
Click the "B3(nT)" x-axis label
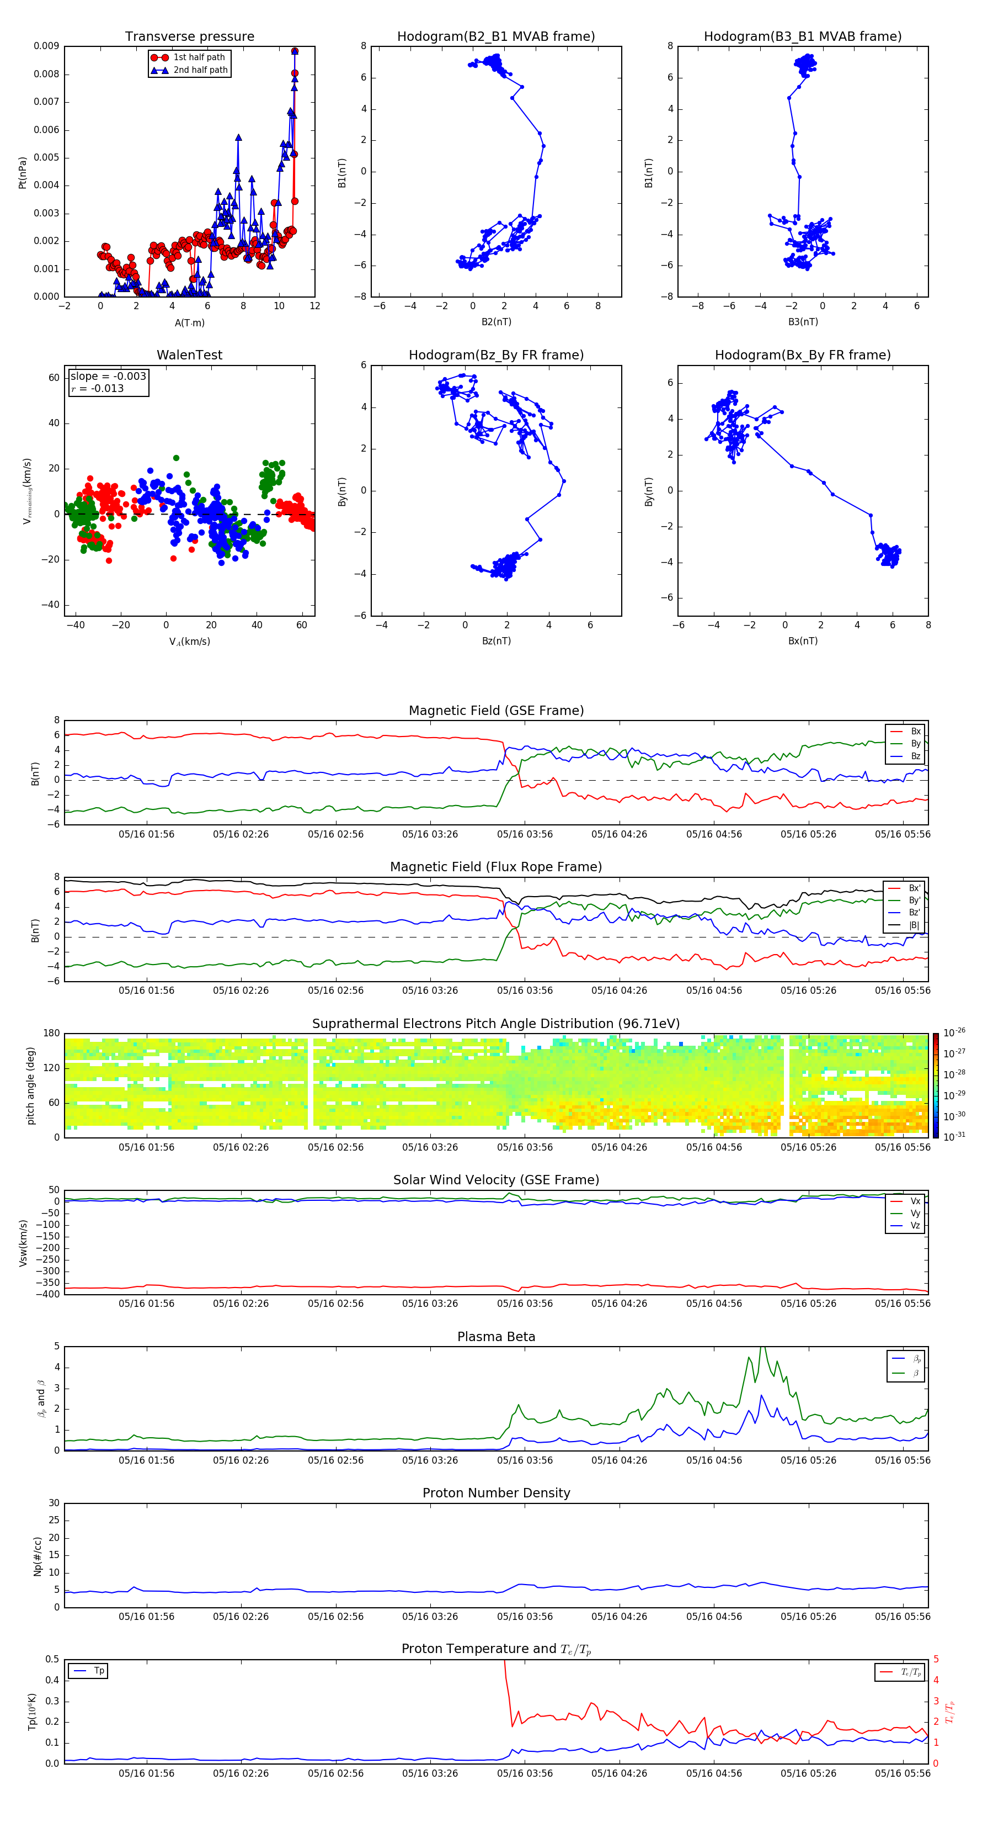click(803, 322)
